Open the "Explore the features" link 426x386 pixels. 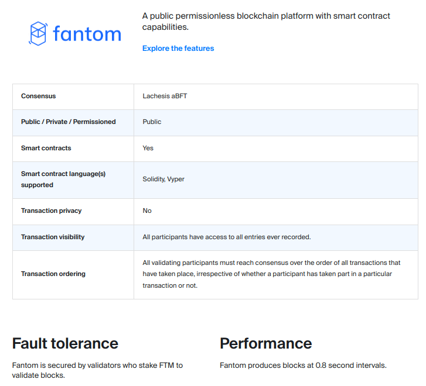coord(178,49)
